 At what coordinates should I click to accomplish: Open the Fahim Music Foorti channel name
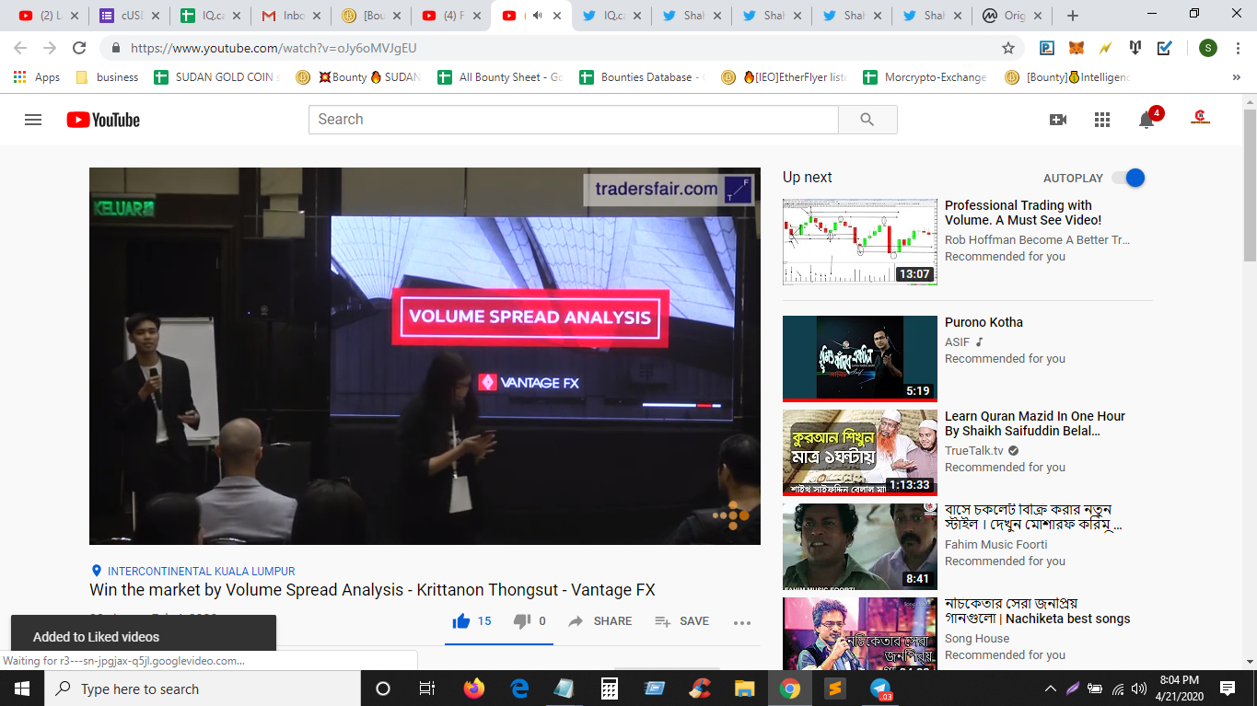click(x=996, y=544)
